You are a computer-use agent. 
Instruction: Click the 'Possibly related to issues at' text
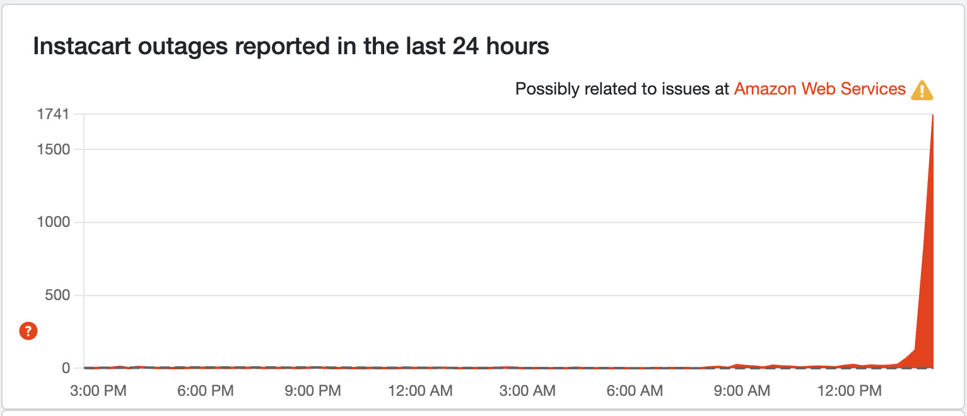(622, 89)
